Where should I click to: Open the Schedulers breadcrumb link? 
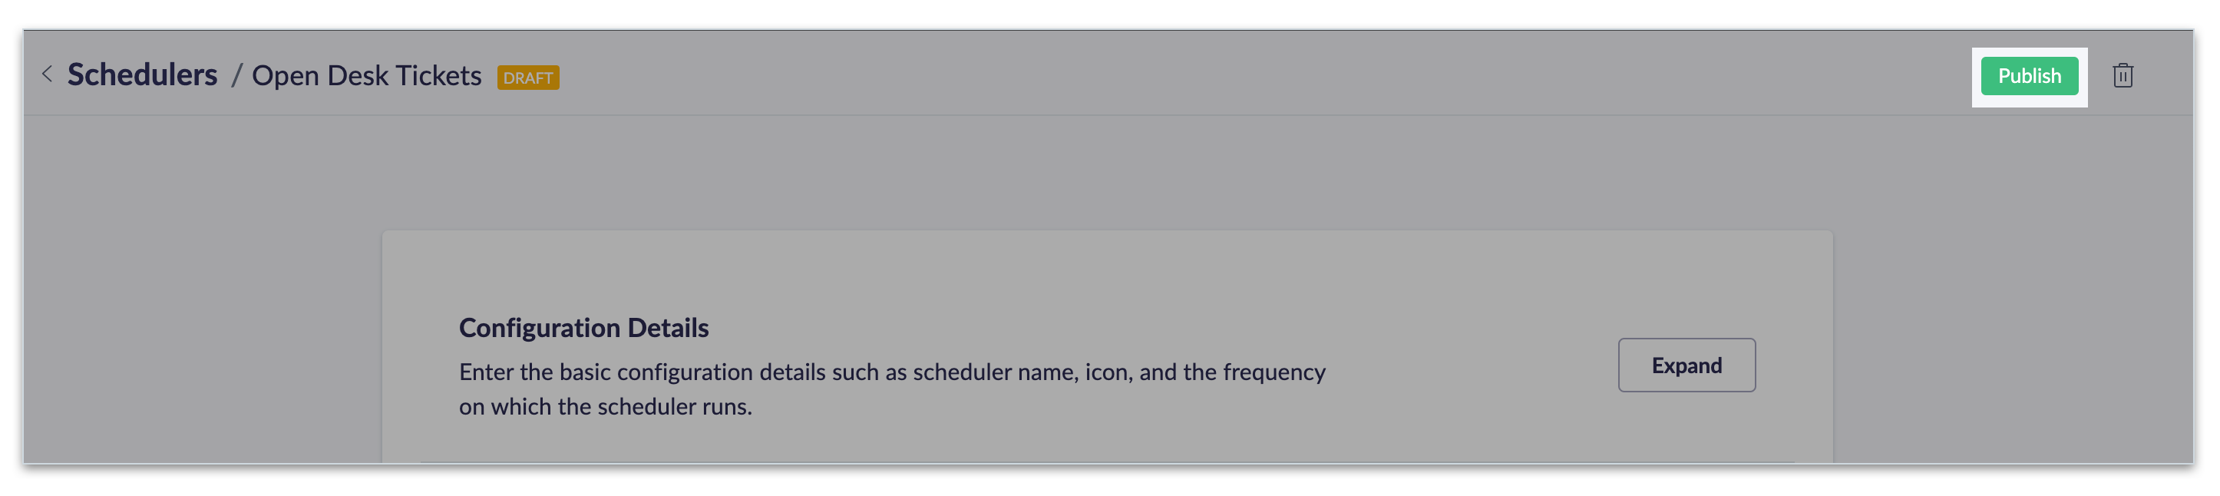(142, 75)
